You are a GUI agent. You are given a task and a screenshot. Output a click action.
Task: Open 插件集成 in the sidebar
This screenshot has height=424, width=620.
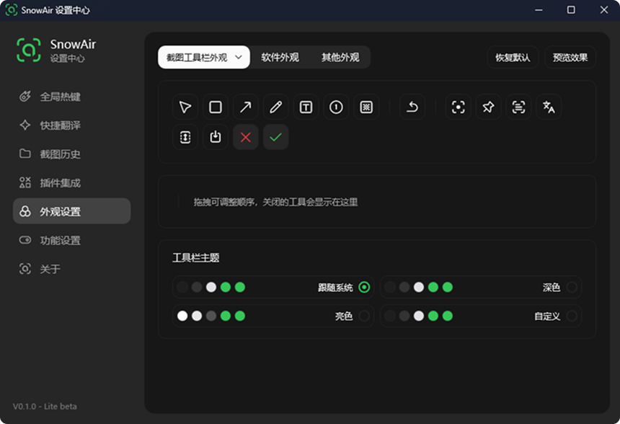[x=71, y=182]
